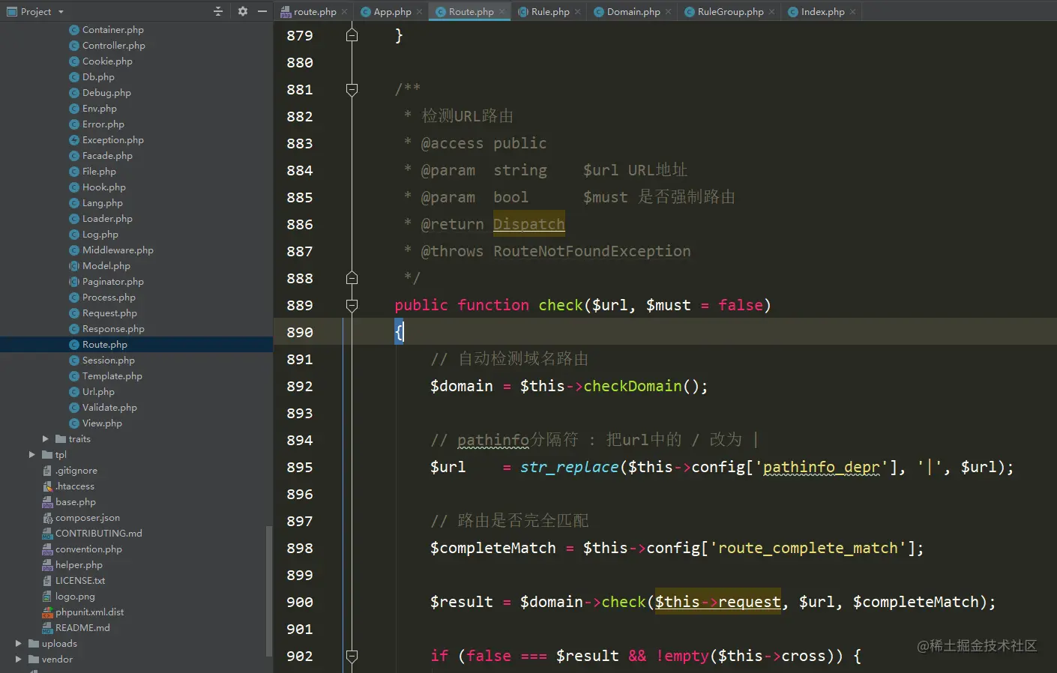Expand the uploads folder
This screenshot has width=1057, height=673.
pyautogui.click(x=19, y=644)
